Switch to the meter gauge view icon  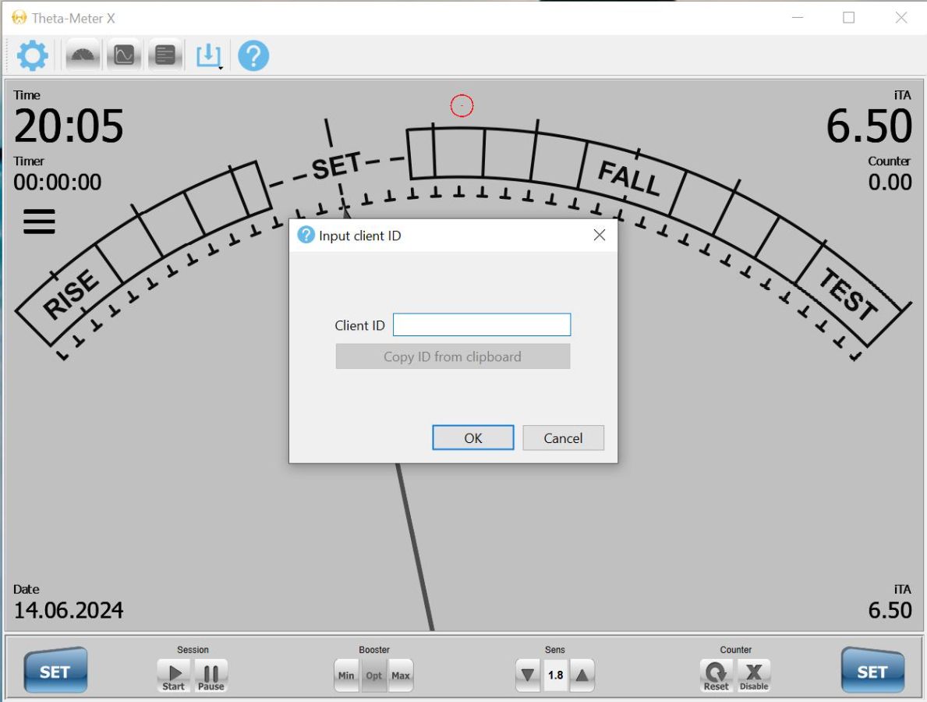tap(82, 55)
